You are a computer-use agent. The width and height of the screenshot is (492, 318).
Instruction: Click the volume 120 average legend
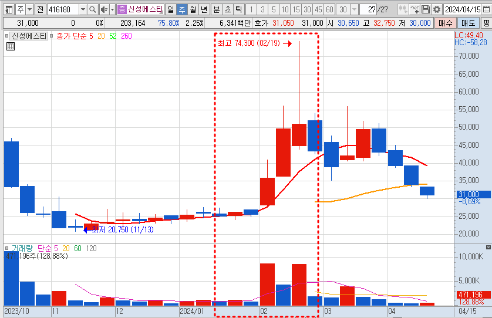tap(92, 248)
